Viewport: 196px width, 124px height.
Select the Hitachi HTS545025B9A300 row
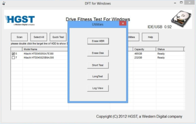point(97,58)
